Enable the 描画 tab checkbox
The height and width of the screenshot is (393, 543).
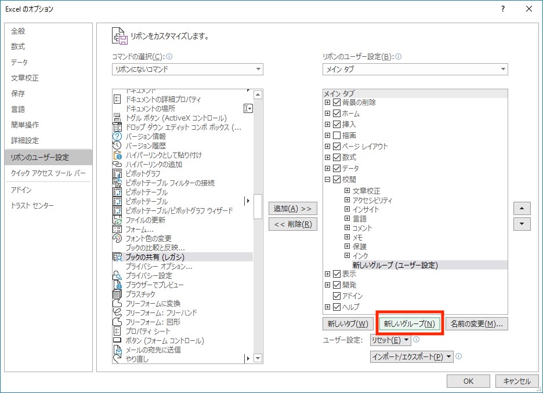tap(336, 135)
